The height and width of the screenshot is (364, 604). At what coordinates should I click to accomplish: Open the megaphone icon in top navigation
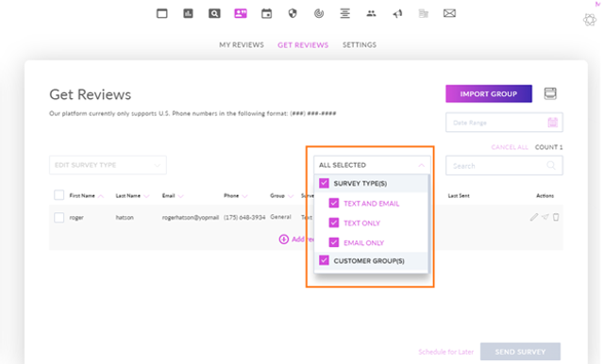(397, 14)
